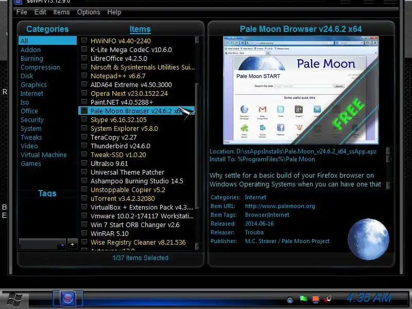Select the Security category
Image resolution: width=412 pixels, height=309 pixels.
(x=32, y=120)
